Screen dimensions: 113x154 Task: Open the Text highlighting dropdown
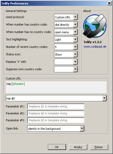tap(66, 39)
